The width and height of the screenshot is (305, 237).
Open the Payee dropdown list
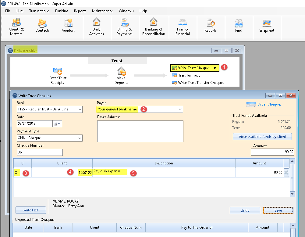(x=180, y=110)
